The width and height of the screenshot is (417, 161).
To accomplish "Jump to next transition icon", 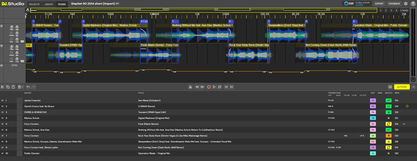I will click(232, 87).
